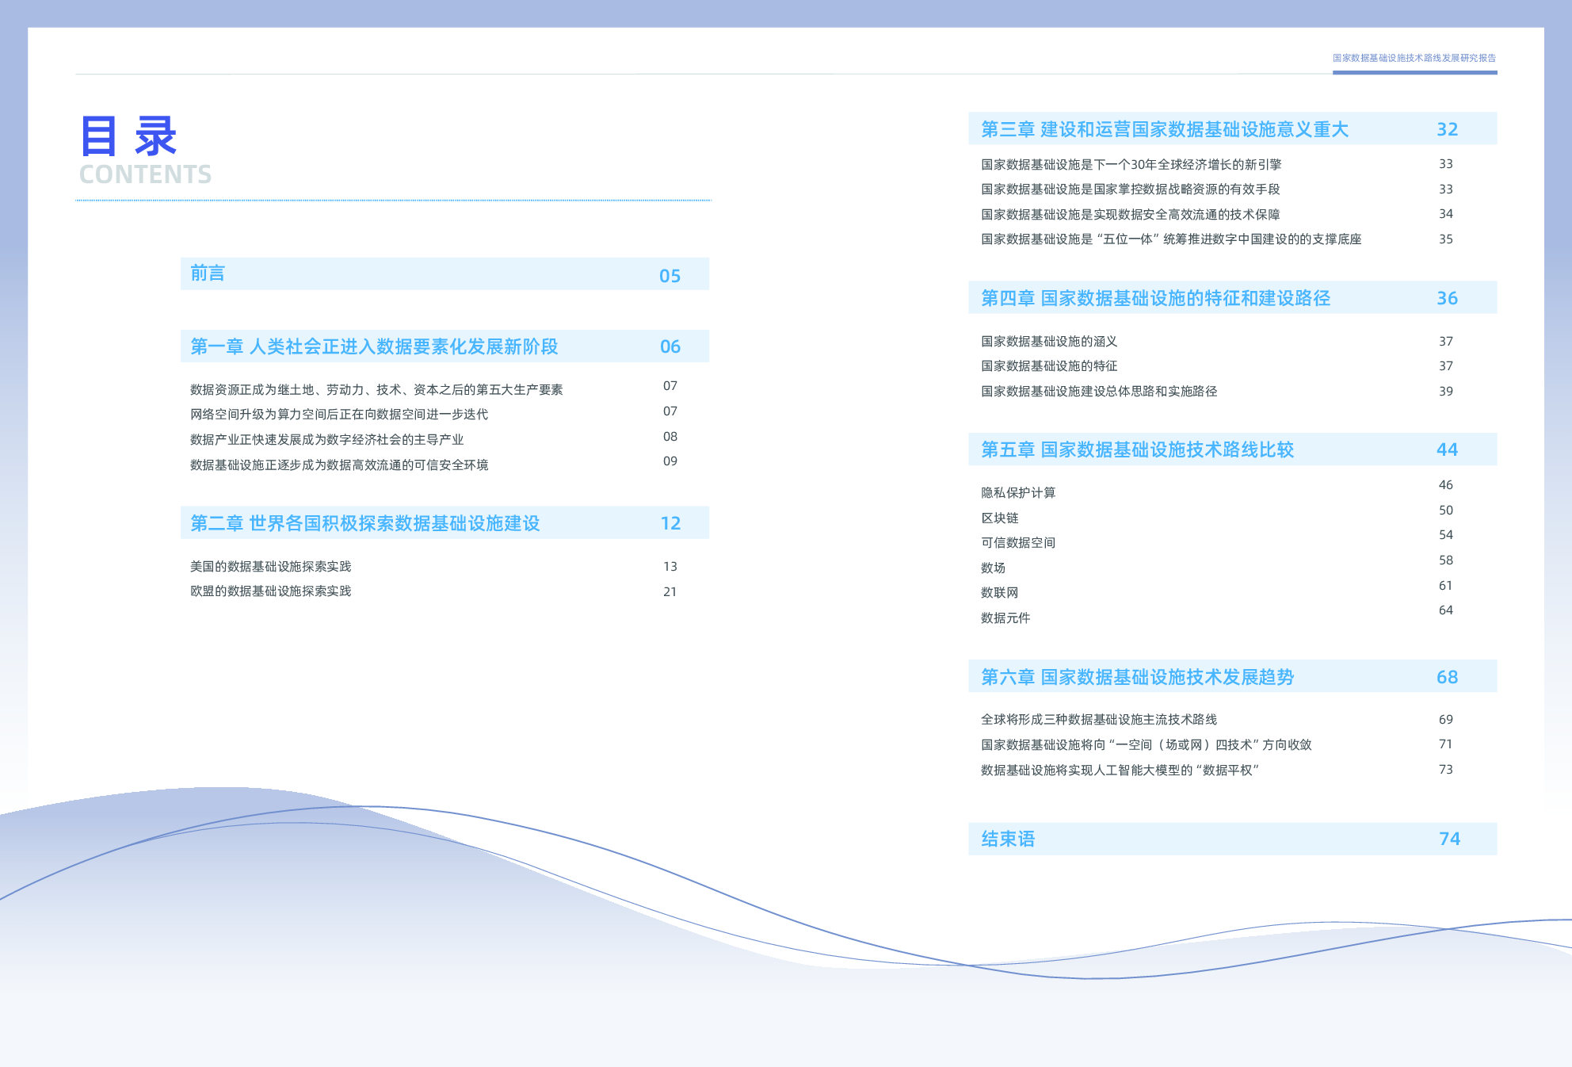Click page number 05 beside 前言
The height and width of the screenshot is (1067, 1572).
(670, 276)
